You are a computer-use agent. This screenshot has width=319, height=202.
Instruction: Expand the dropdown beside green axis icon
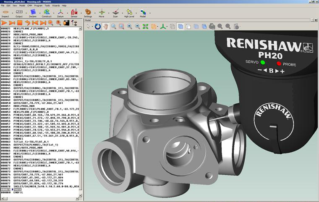(167, 26)
